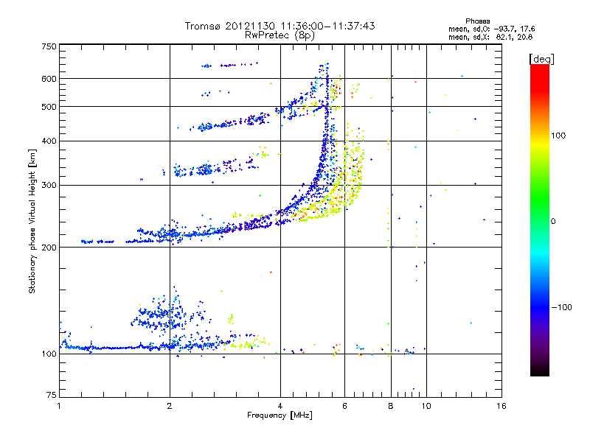Click the phase colorbar gradient
The width and height of the screenshot is (590, 442).
click(540, 220)
